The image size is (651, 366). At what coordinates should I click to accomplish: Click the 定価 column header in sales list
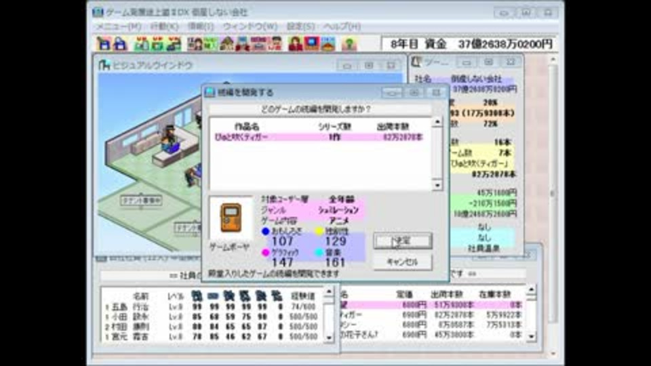404,294
